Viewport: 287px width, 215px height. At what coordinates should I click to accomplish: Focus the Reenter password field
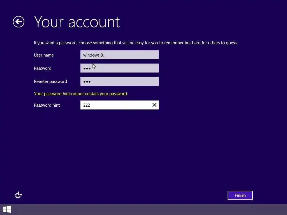click(x=119, y=81)
